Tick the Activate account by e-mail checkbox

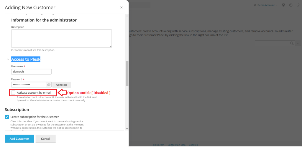coord(13,93)
